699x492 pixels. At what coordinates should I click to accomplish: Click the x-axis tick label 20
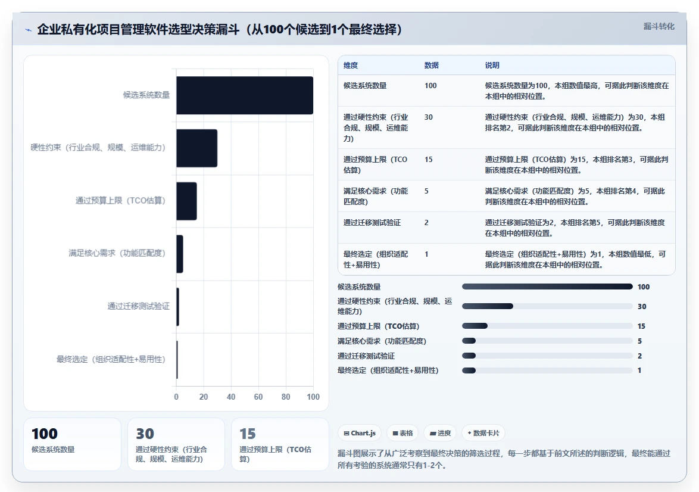click(x=204, y=397)
